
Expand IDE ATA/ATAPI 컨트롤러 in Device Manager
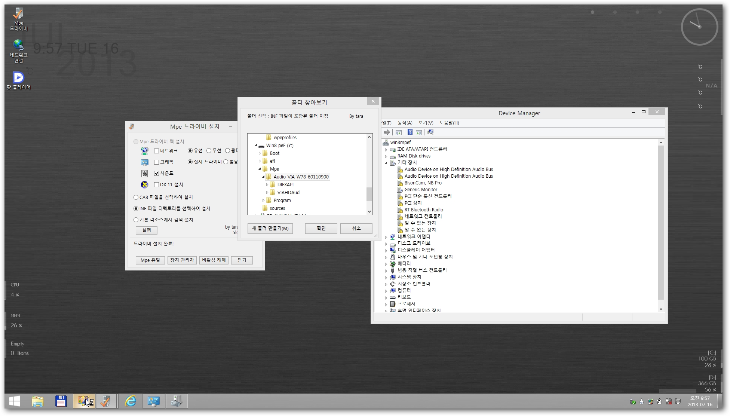point(386,150)
